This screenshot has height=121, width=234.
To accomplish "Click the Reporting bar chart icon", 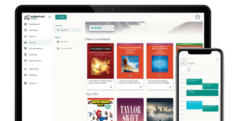I will [x=26, y=69].
